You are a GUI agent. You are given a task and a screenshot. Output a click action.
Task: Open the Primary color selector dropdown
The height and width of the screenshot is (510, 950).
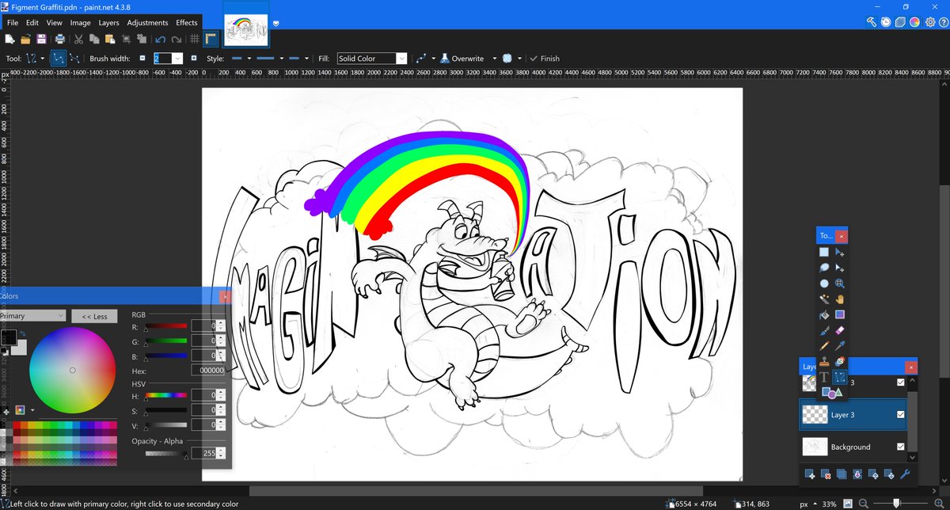click(32, 316)
